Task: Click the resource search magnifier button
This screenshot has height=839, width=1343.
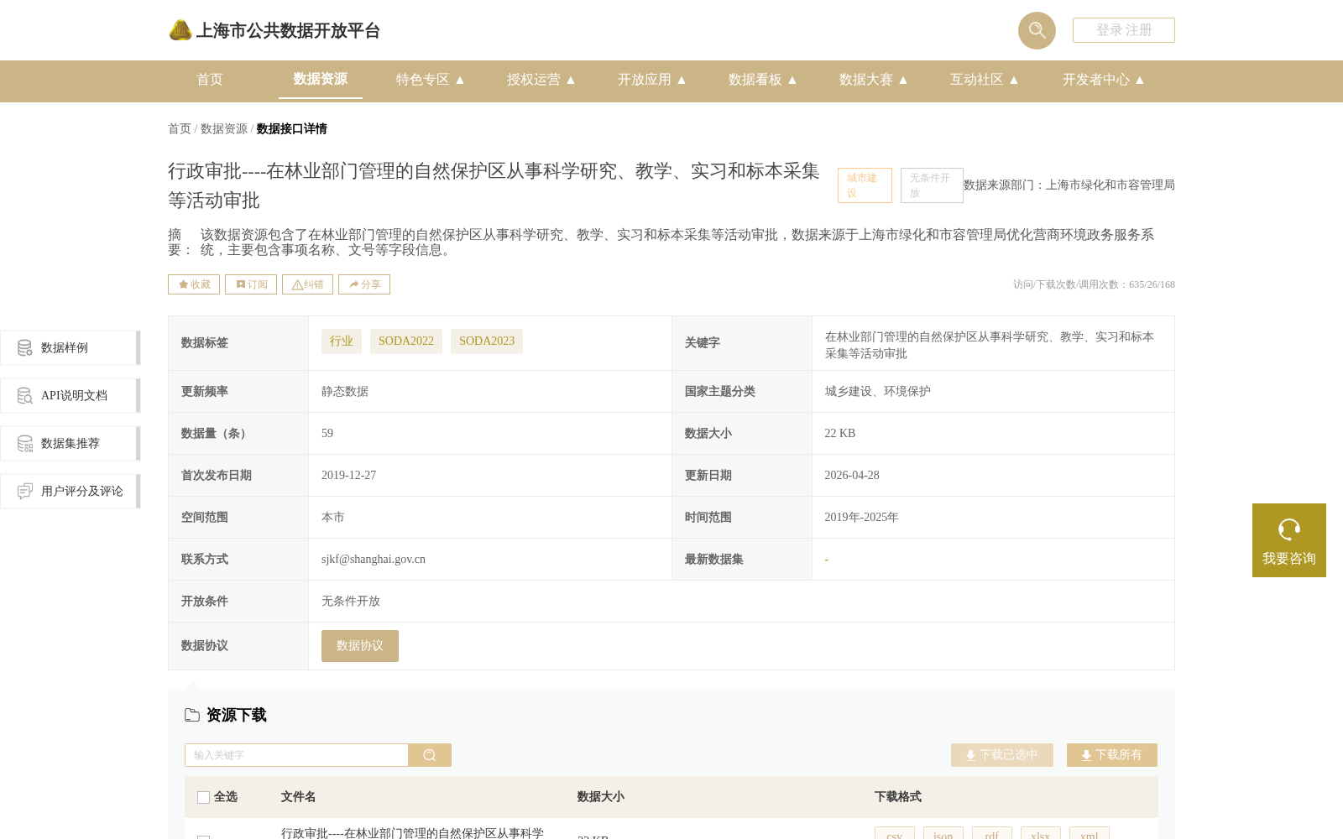Action: point(430,755)
